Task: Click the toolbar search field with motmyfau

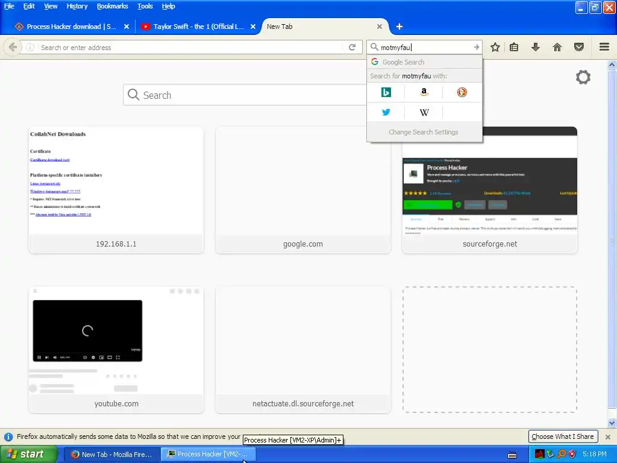Action: tap(426, 47)
